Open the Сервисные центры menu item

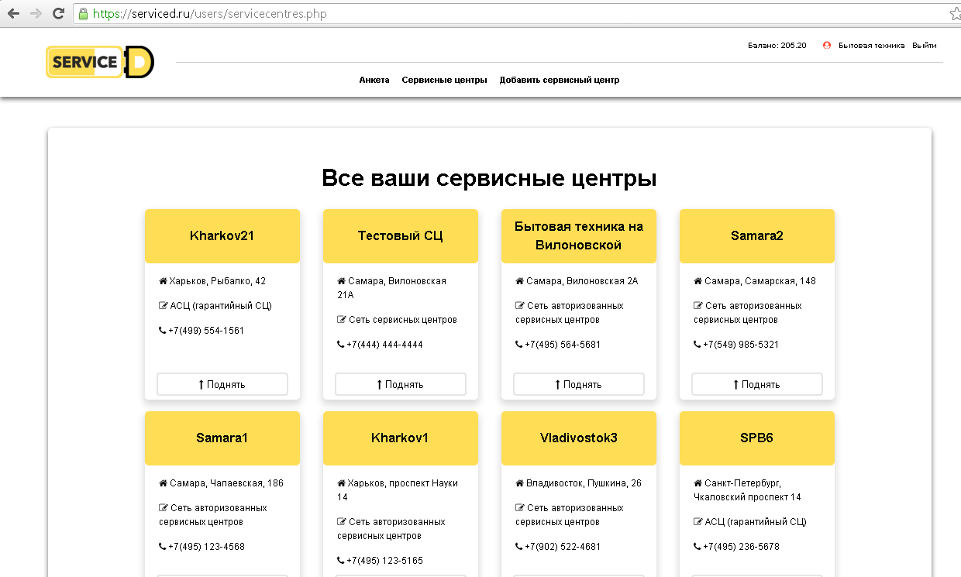pos(444,80)
